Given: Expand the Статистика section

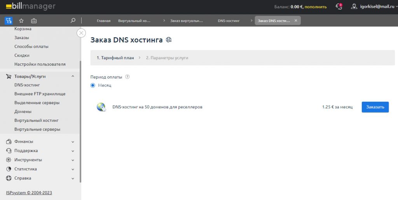Looking at the screenshot, I should (73, 169).
